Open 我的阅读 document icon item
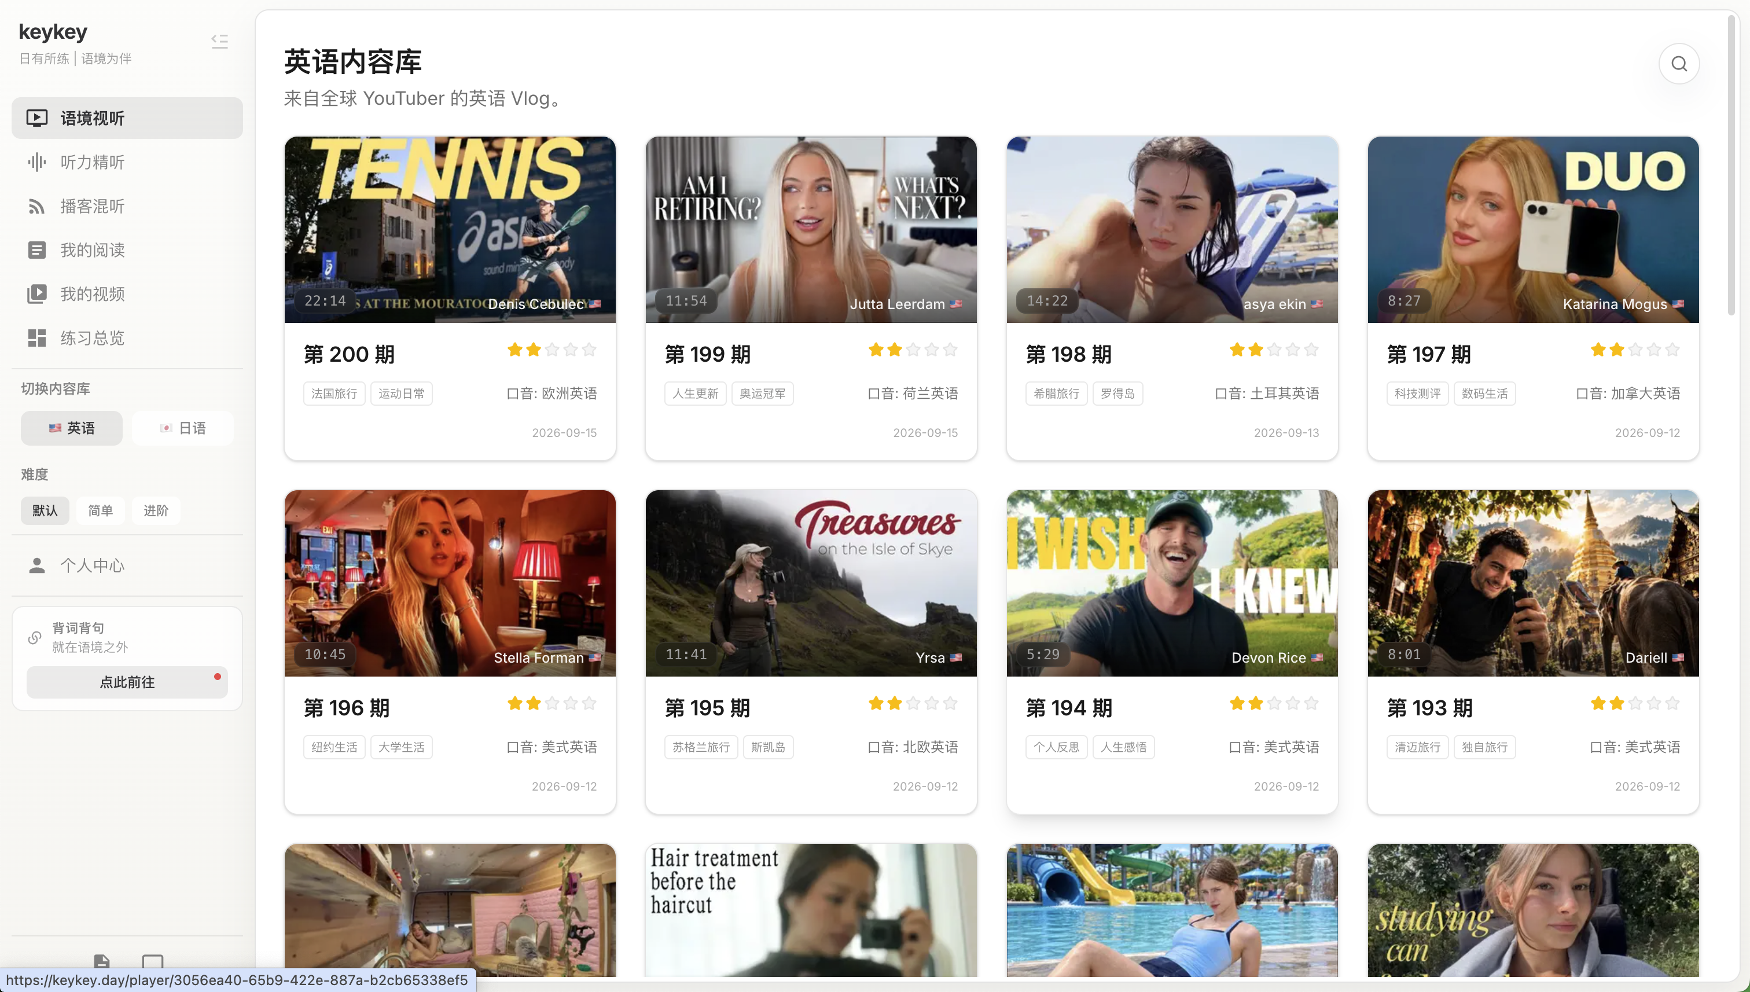The image size is (1750, 992). [127, 250]
